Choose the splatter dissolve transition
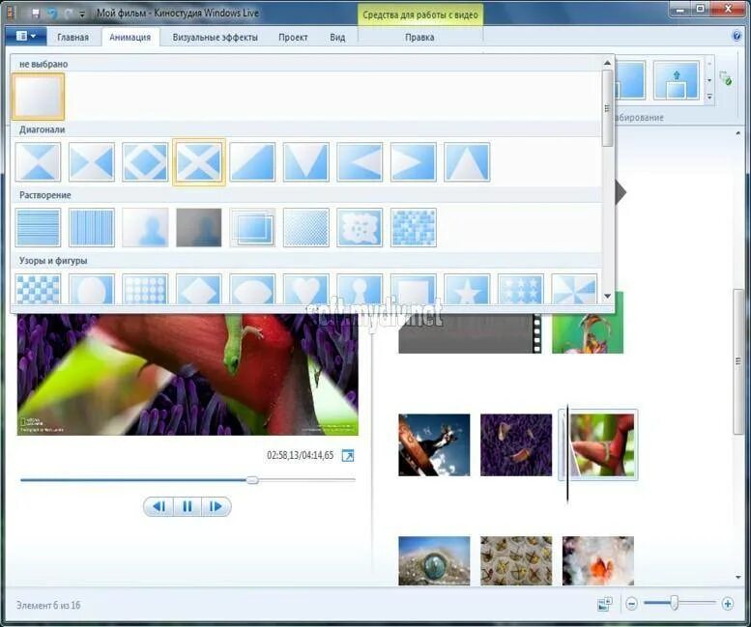The height and width of the screenshot is (627, 751). click(x=360, y=228)
